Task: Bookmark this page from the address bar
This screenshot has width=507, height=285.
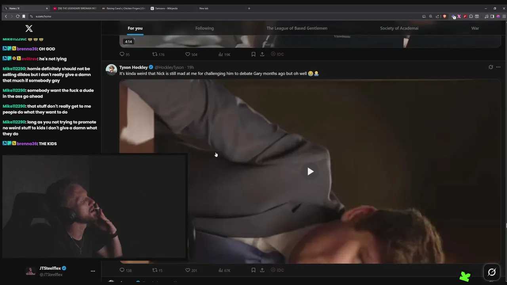Action: [24, 16]
